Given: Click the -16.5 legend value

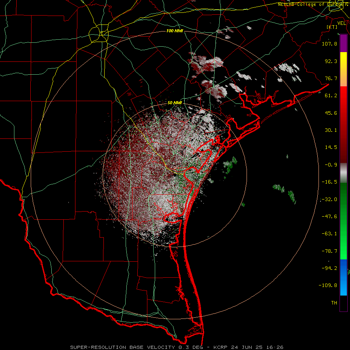Looking at the screenshot, I should tap(329, 182).
